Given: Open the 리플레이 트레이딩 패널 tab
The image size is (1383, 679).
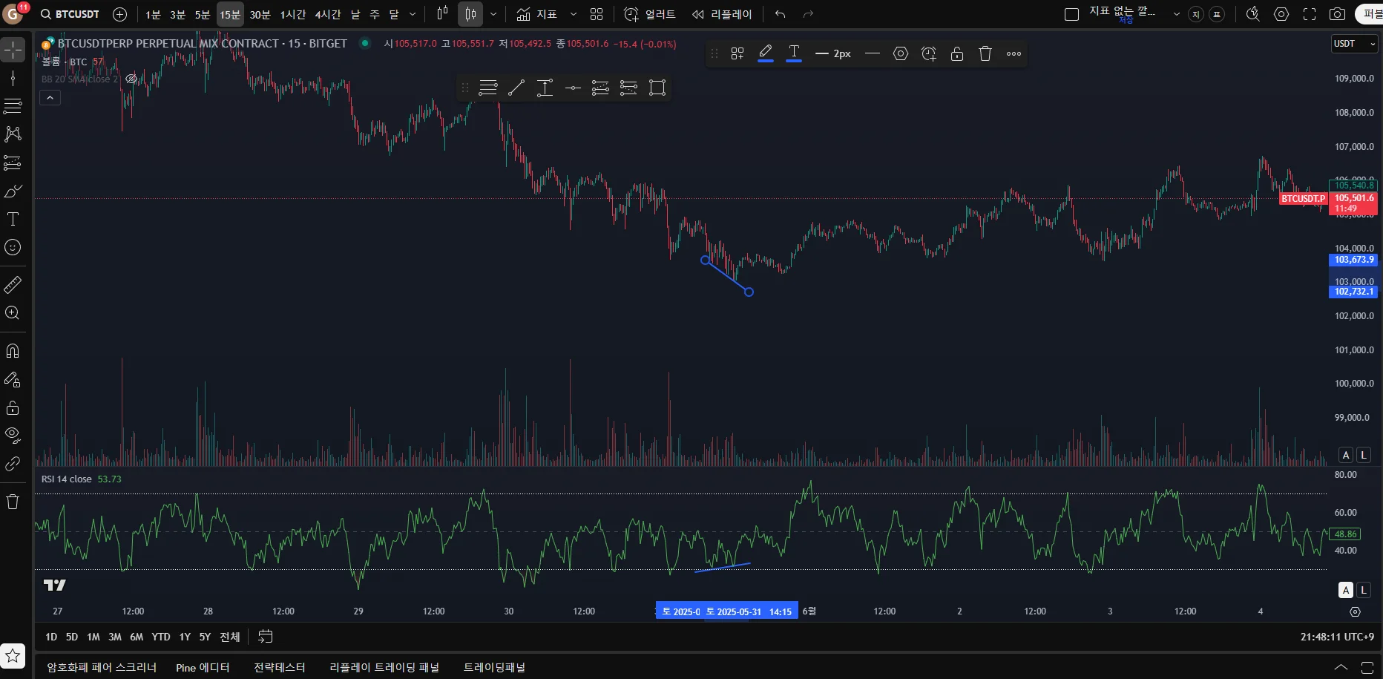Looking at the screenshot, I should click(x=384, y=668).
